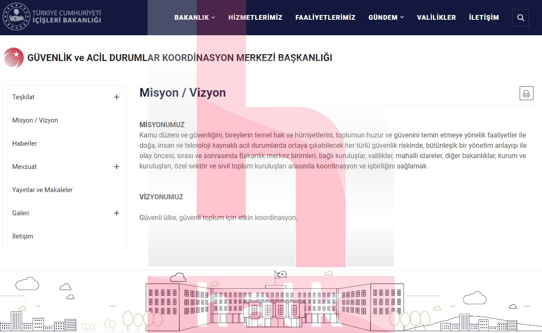Click the İçişleri Bakanlığı emblem logo
The image size is (542, 333).
point(16,17)
